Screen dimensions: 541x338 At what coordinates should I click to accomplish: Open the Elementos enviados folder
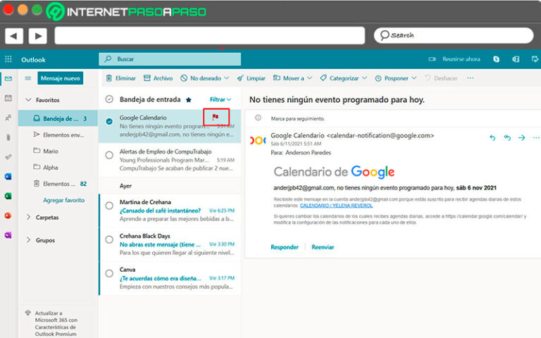(x=58, y=134)
